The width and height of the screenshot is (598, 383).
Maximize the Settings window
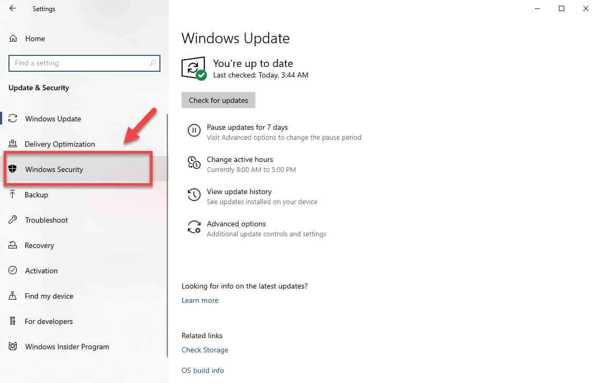coord(562,8)
